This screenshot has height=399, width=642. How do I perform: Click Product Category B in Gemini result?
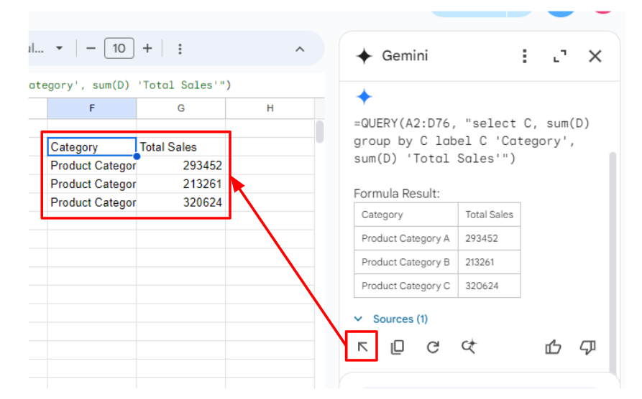point(405,262)
